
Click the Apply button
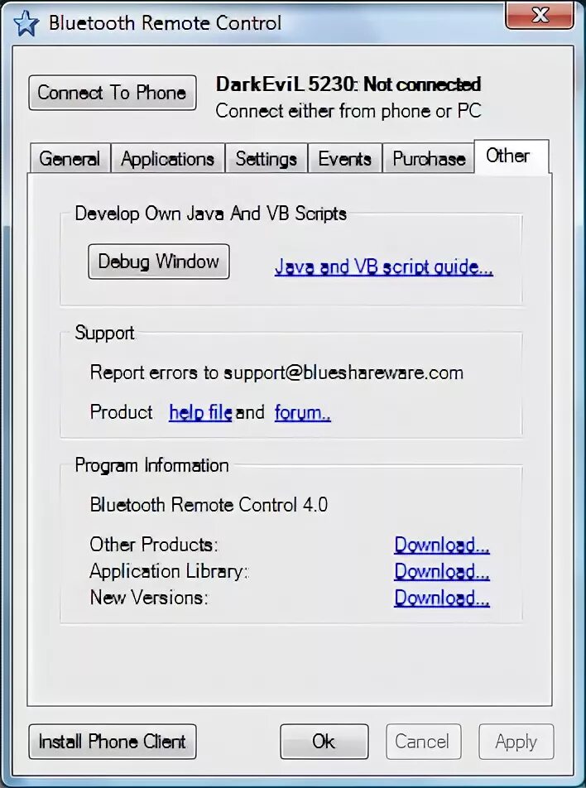pos(516,742)
